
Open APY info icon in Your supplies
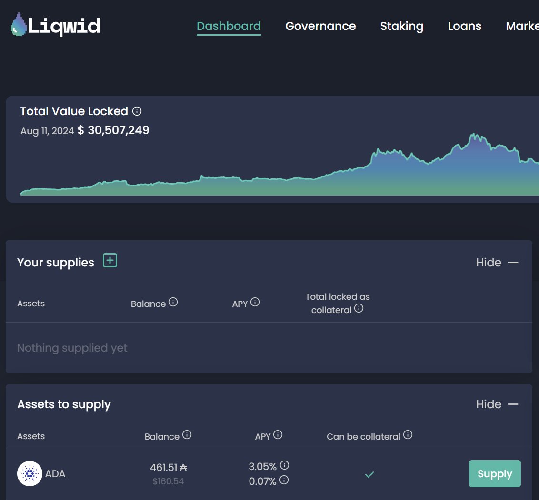(255, 302)
